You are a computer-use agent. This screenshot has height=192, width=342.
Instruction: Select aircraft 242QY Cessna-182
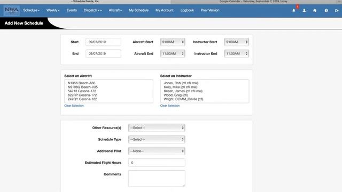pos(82,99)
